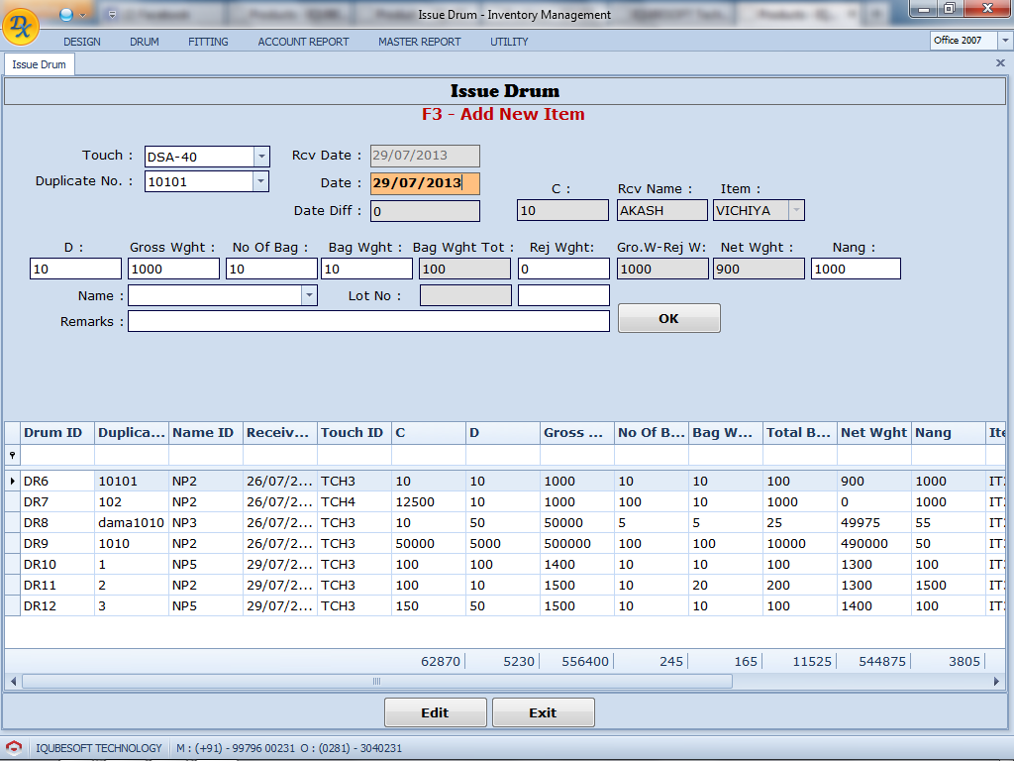Viewport: 1014px width, 761px height.
Task: Click the Remarks text field
Action: tap(368, 321)
